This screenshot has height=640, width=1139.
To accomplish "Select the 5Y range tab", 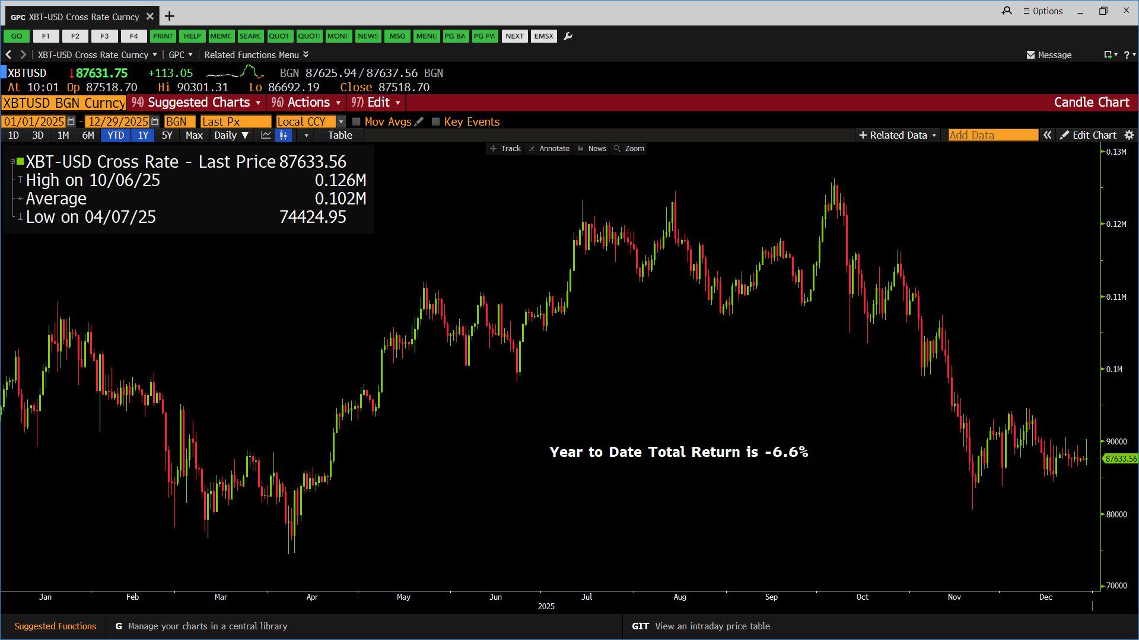I will (167, 135).
